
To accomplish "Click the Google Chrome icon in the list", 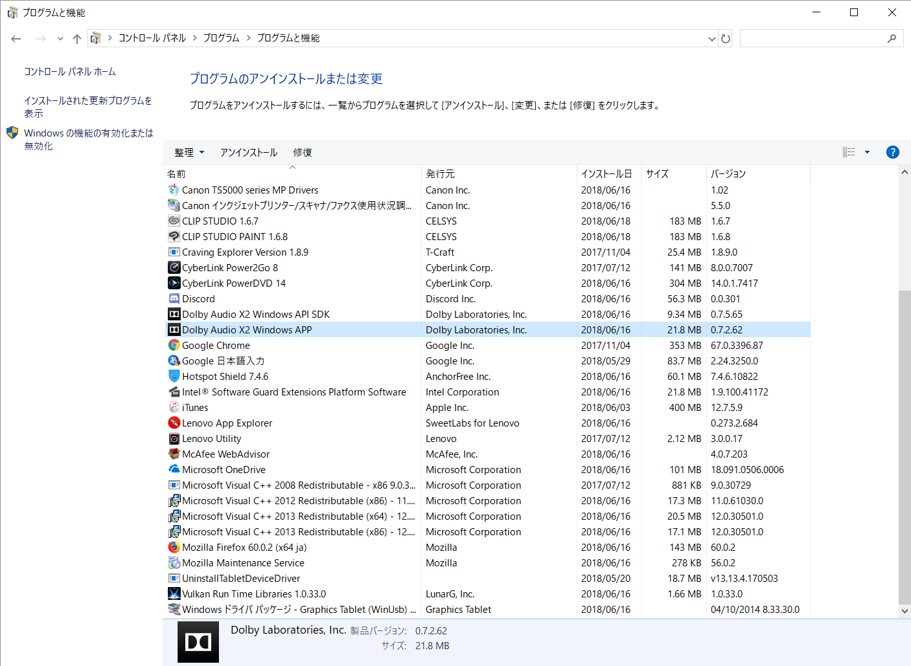I will (174, 345).
